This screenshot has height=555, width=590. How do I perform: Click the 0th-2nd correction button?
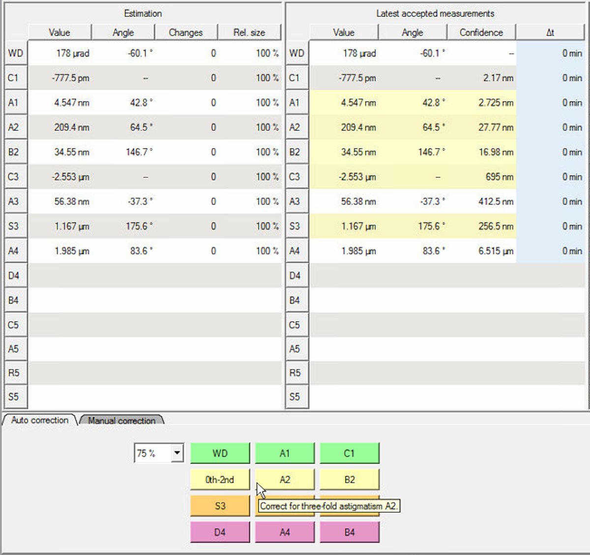(x=220, y=479)
